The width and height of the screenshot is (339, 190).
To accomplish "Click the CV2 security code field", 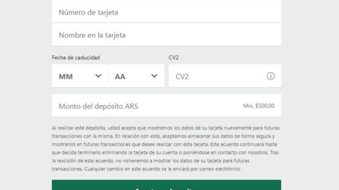I will click(225, 76).
